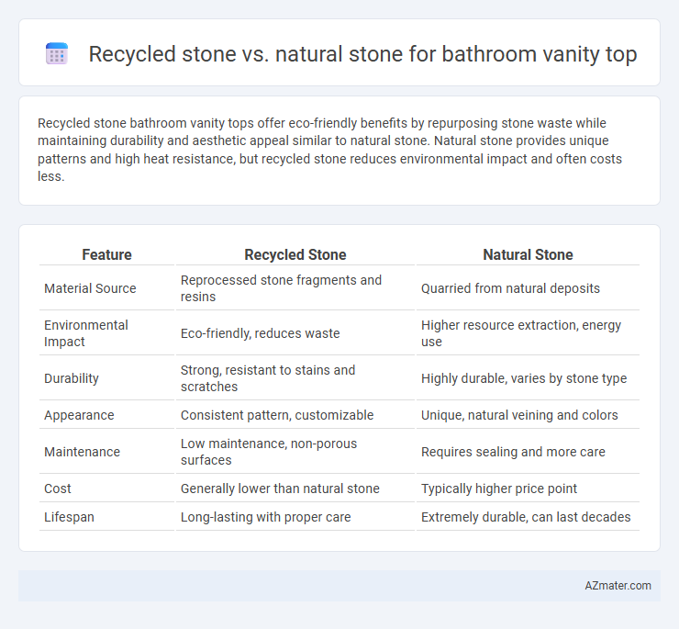Screen dimensions: 679x629
Task: Click the 'Material Source' row label
Action: point(90,288)
